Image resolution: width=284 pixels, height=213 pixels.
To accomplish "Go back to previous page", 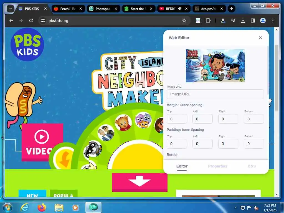I will [11, 21].
